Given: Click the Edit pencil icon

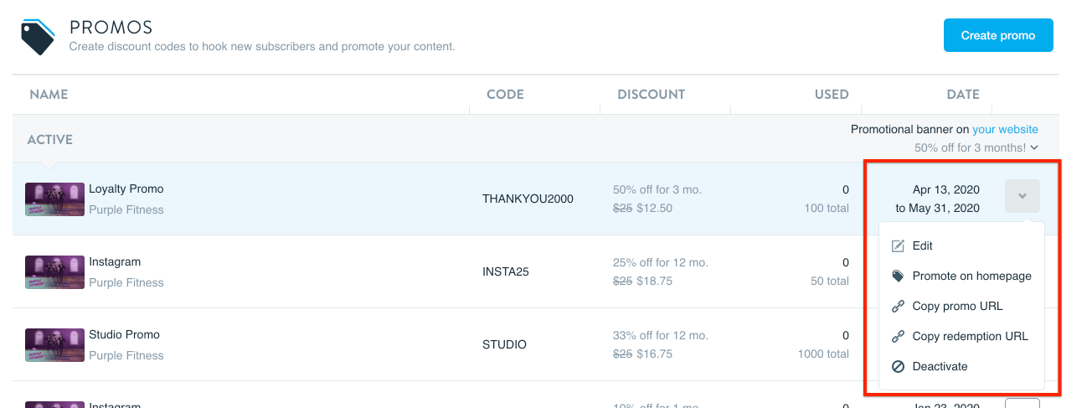Looking at the screenshot, I should [899, 246].
